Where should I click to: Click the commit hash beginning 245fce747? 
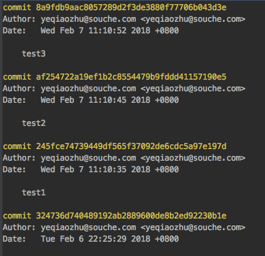(x=131, y=146)
